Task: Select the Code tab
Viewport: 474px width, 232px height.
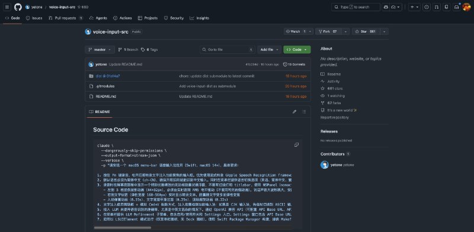Action: coord(12,18)
